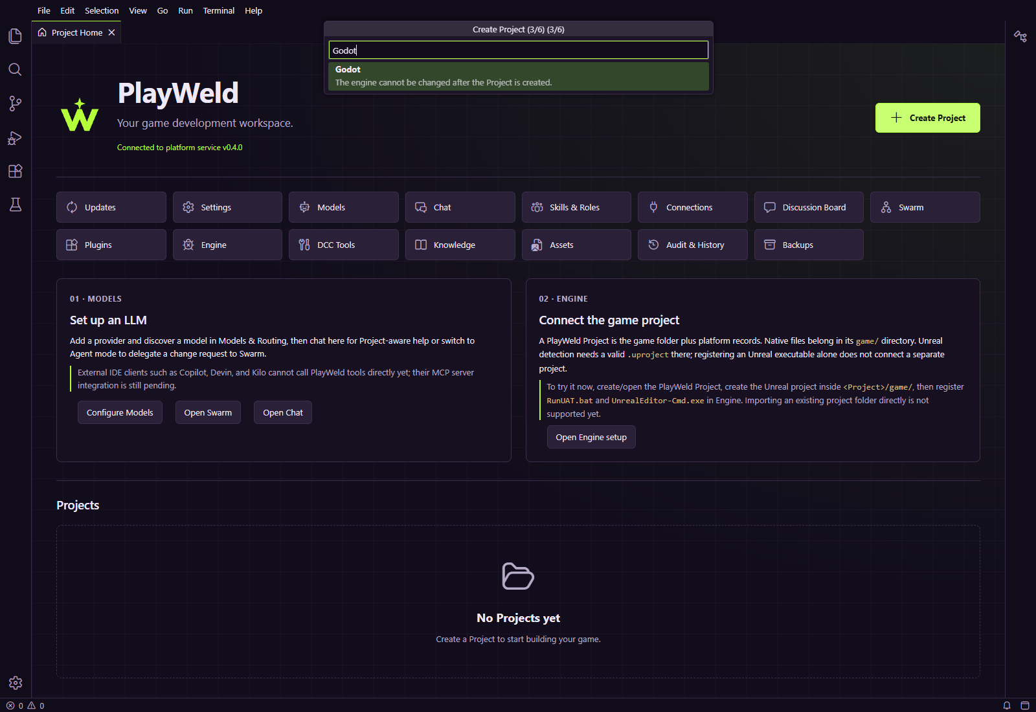Open the Chat tile
The height and width of the screenshot is (712, 1036).
[x=460, y=207]
